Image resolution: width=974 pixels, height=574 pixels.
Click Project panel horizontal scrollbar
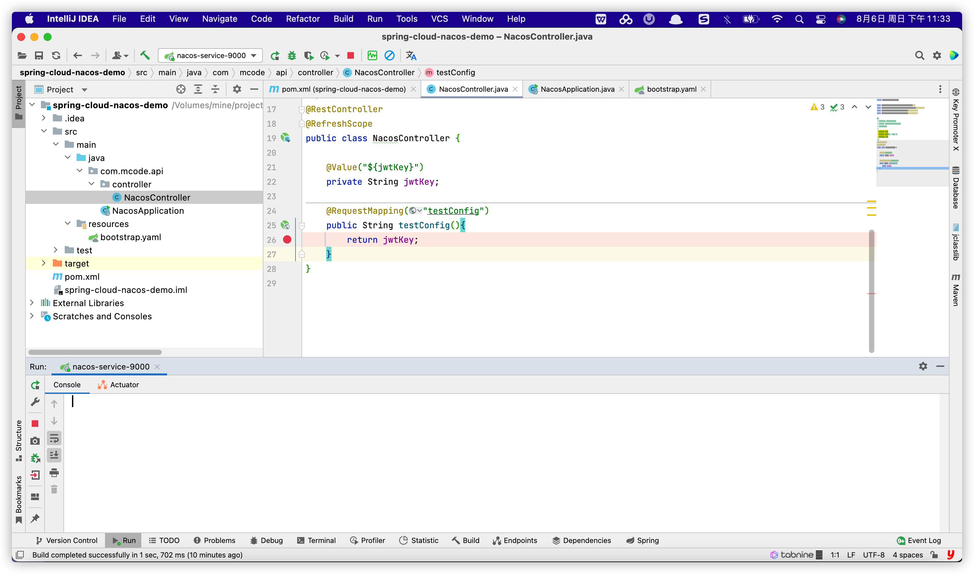coord(95,352)
